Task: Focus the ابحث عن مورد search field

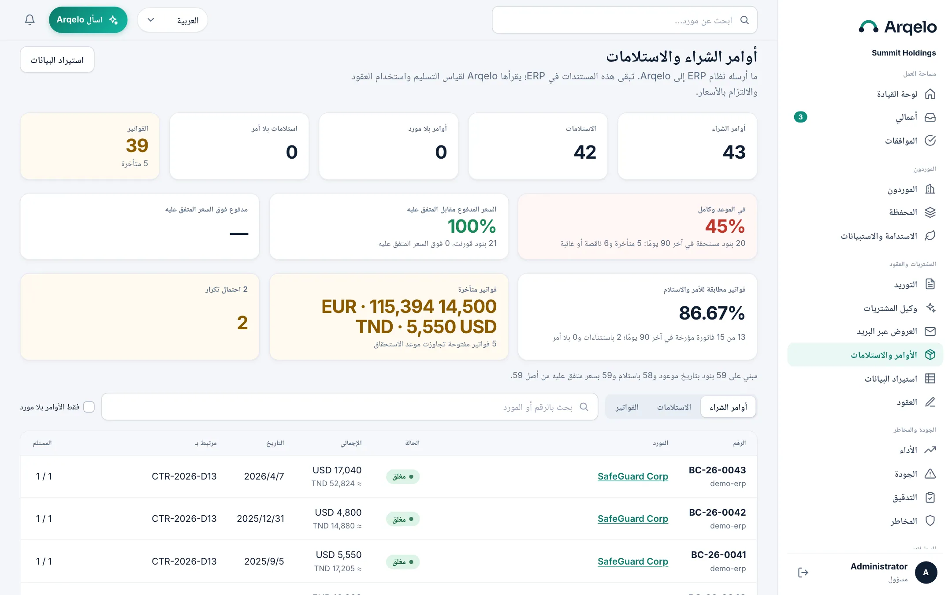Action: coord(625,20)
